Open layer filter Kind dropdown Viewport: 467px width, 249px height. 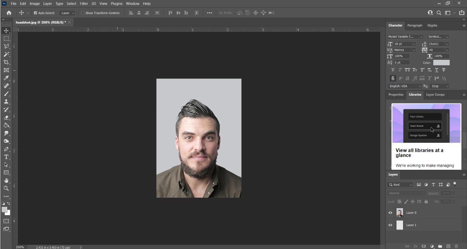point(400,184)
